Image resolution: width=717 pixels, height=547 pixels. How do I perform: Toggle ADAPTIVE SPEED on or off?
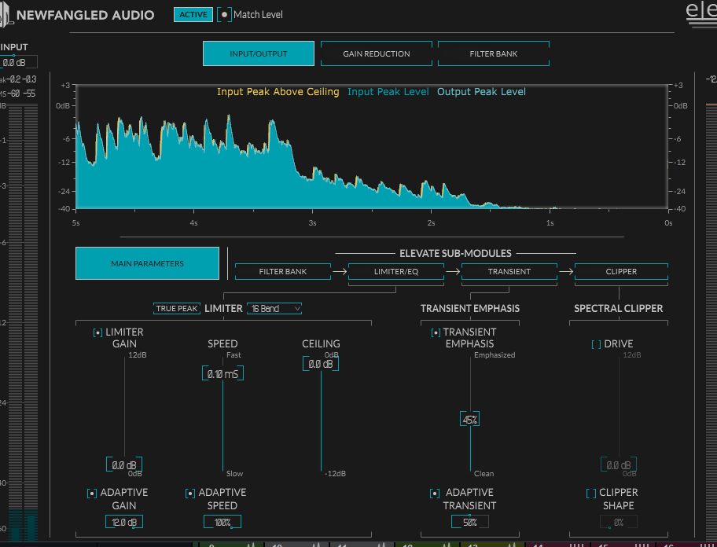190,494
